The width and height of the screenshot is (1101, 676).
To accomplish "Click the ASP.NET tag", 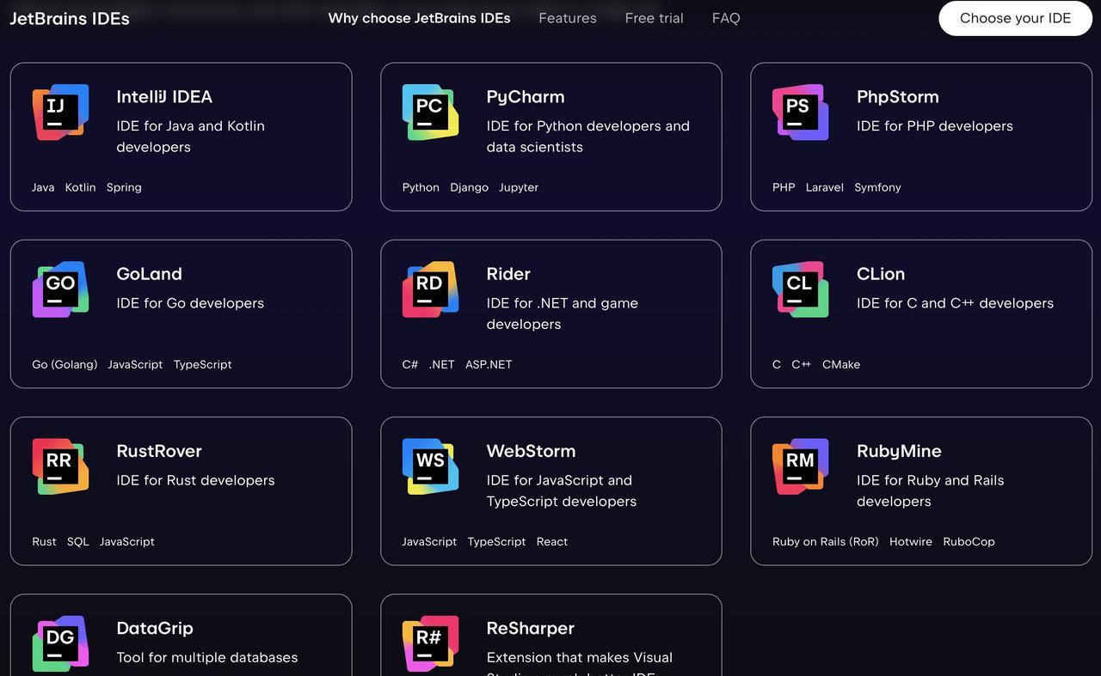I will pyautogui.click(x=489, y=364).
